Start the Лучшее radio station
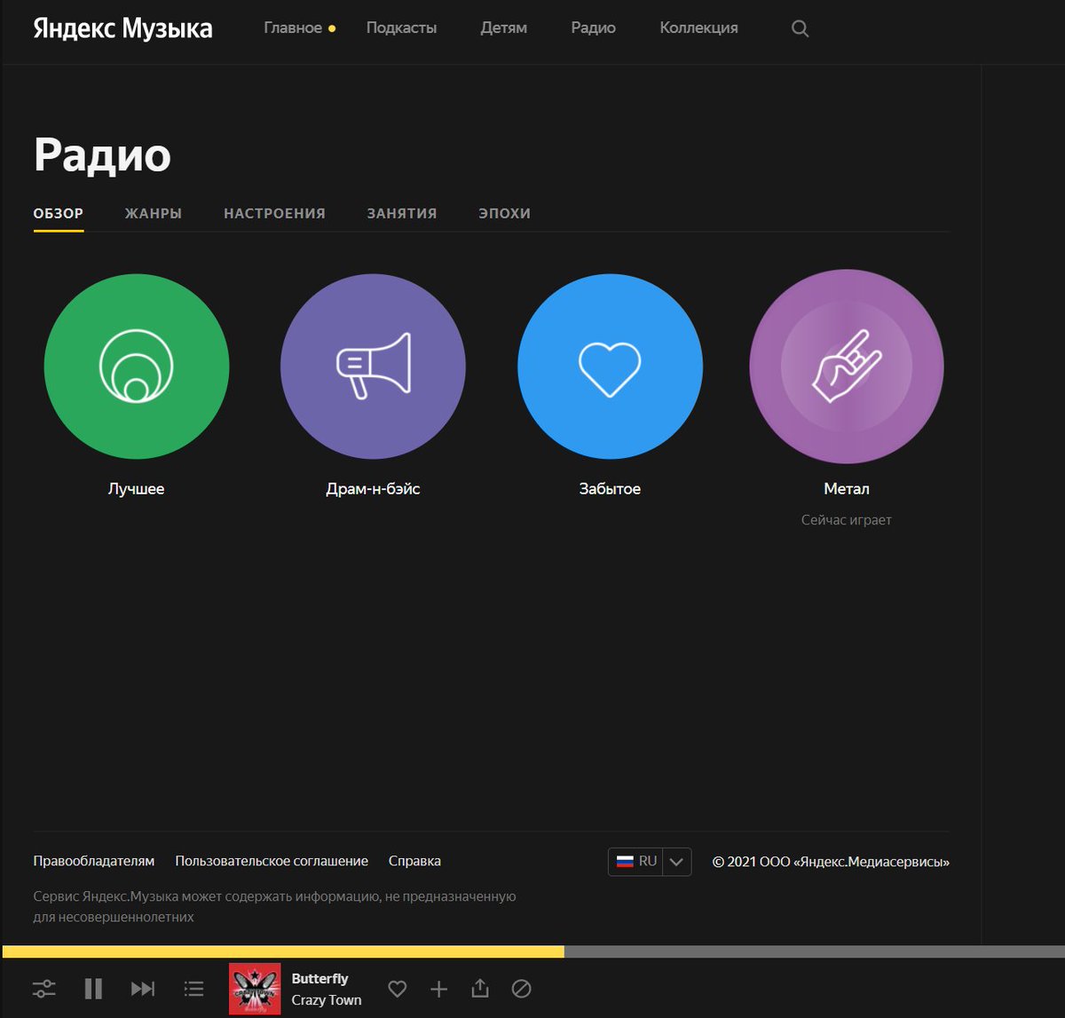The height and width of the screenshot is (1018, 1065). (x=137, y=367)
